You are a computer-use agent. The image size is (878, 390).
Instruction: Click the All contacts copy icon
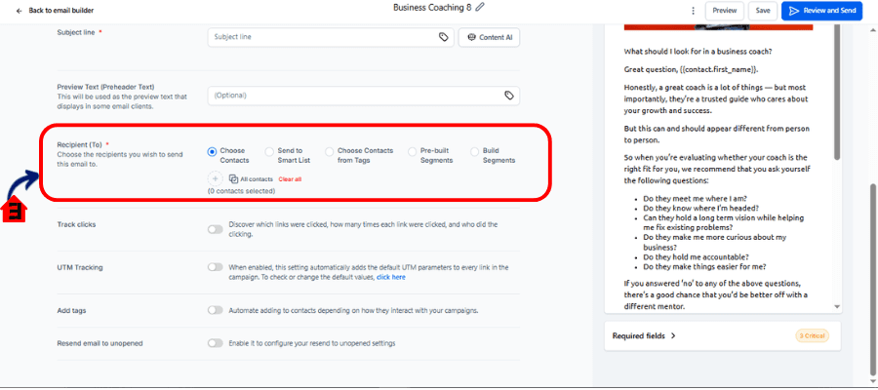point(234,179)
